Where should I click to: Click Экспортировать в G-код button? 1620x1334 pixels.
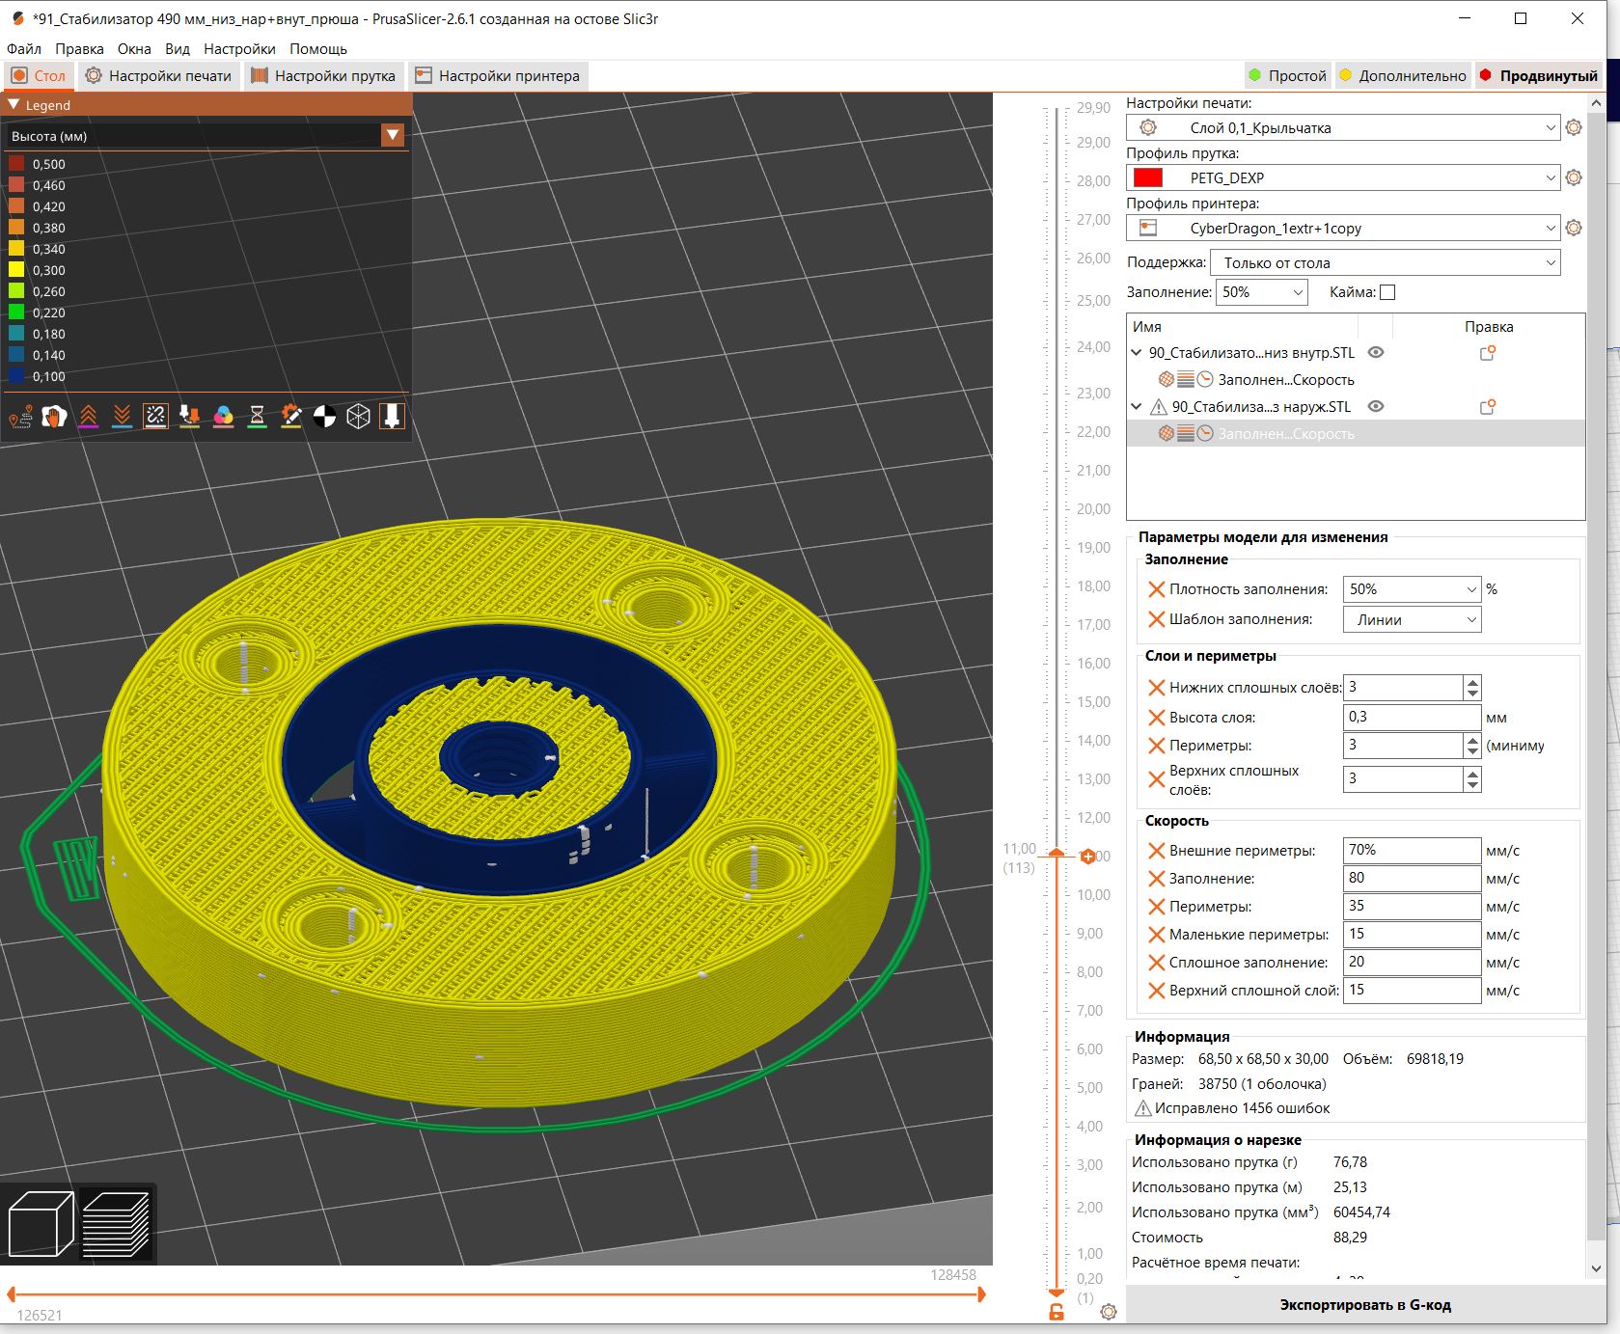1365,1305
